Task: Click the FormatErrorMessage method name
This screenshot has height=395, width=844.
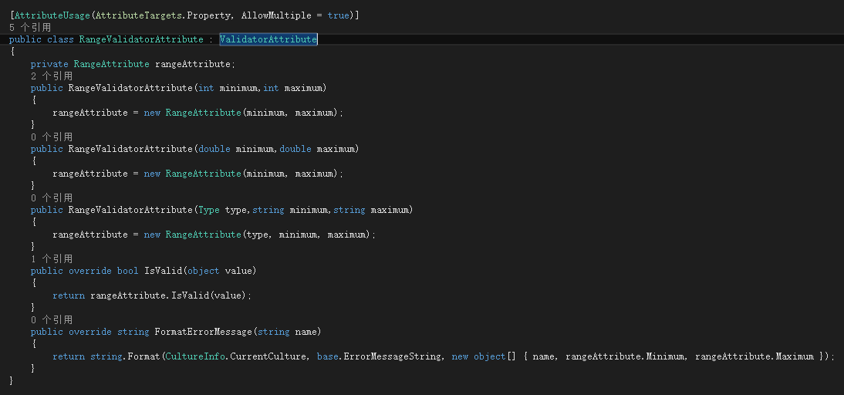Action: click(204, 332)
